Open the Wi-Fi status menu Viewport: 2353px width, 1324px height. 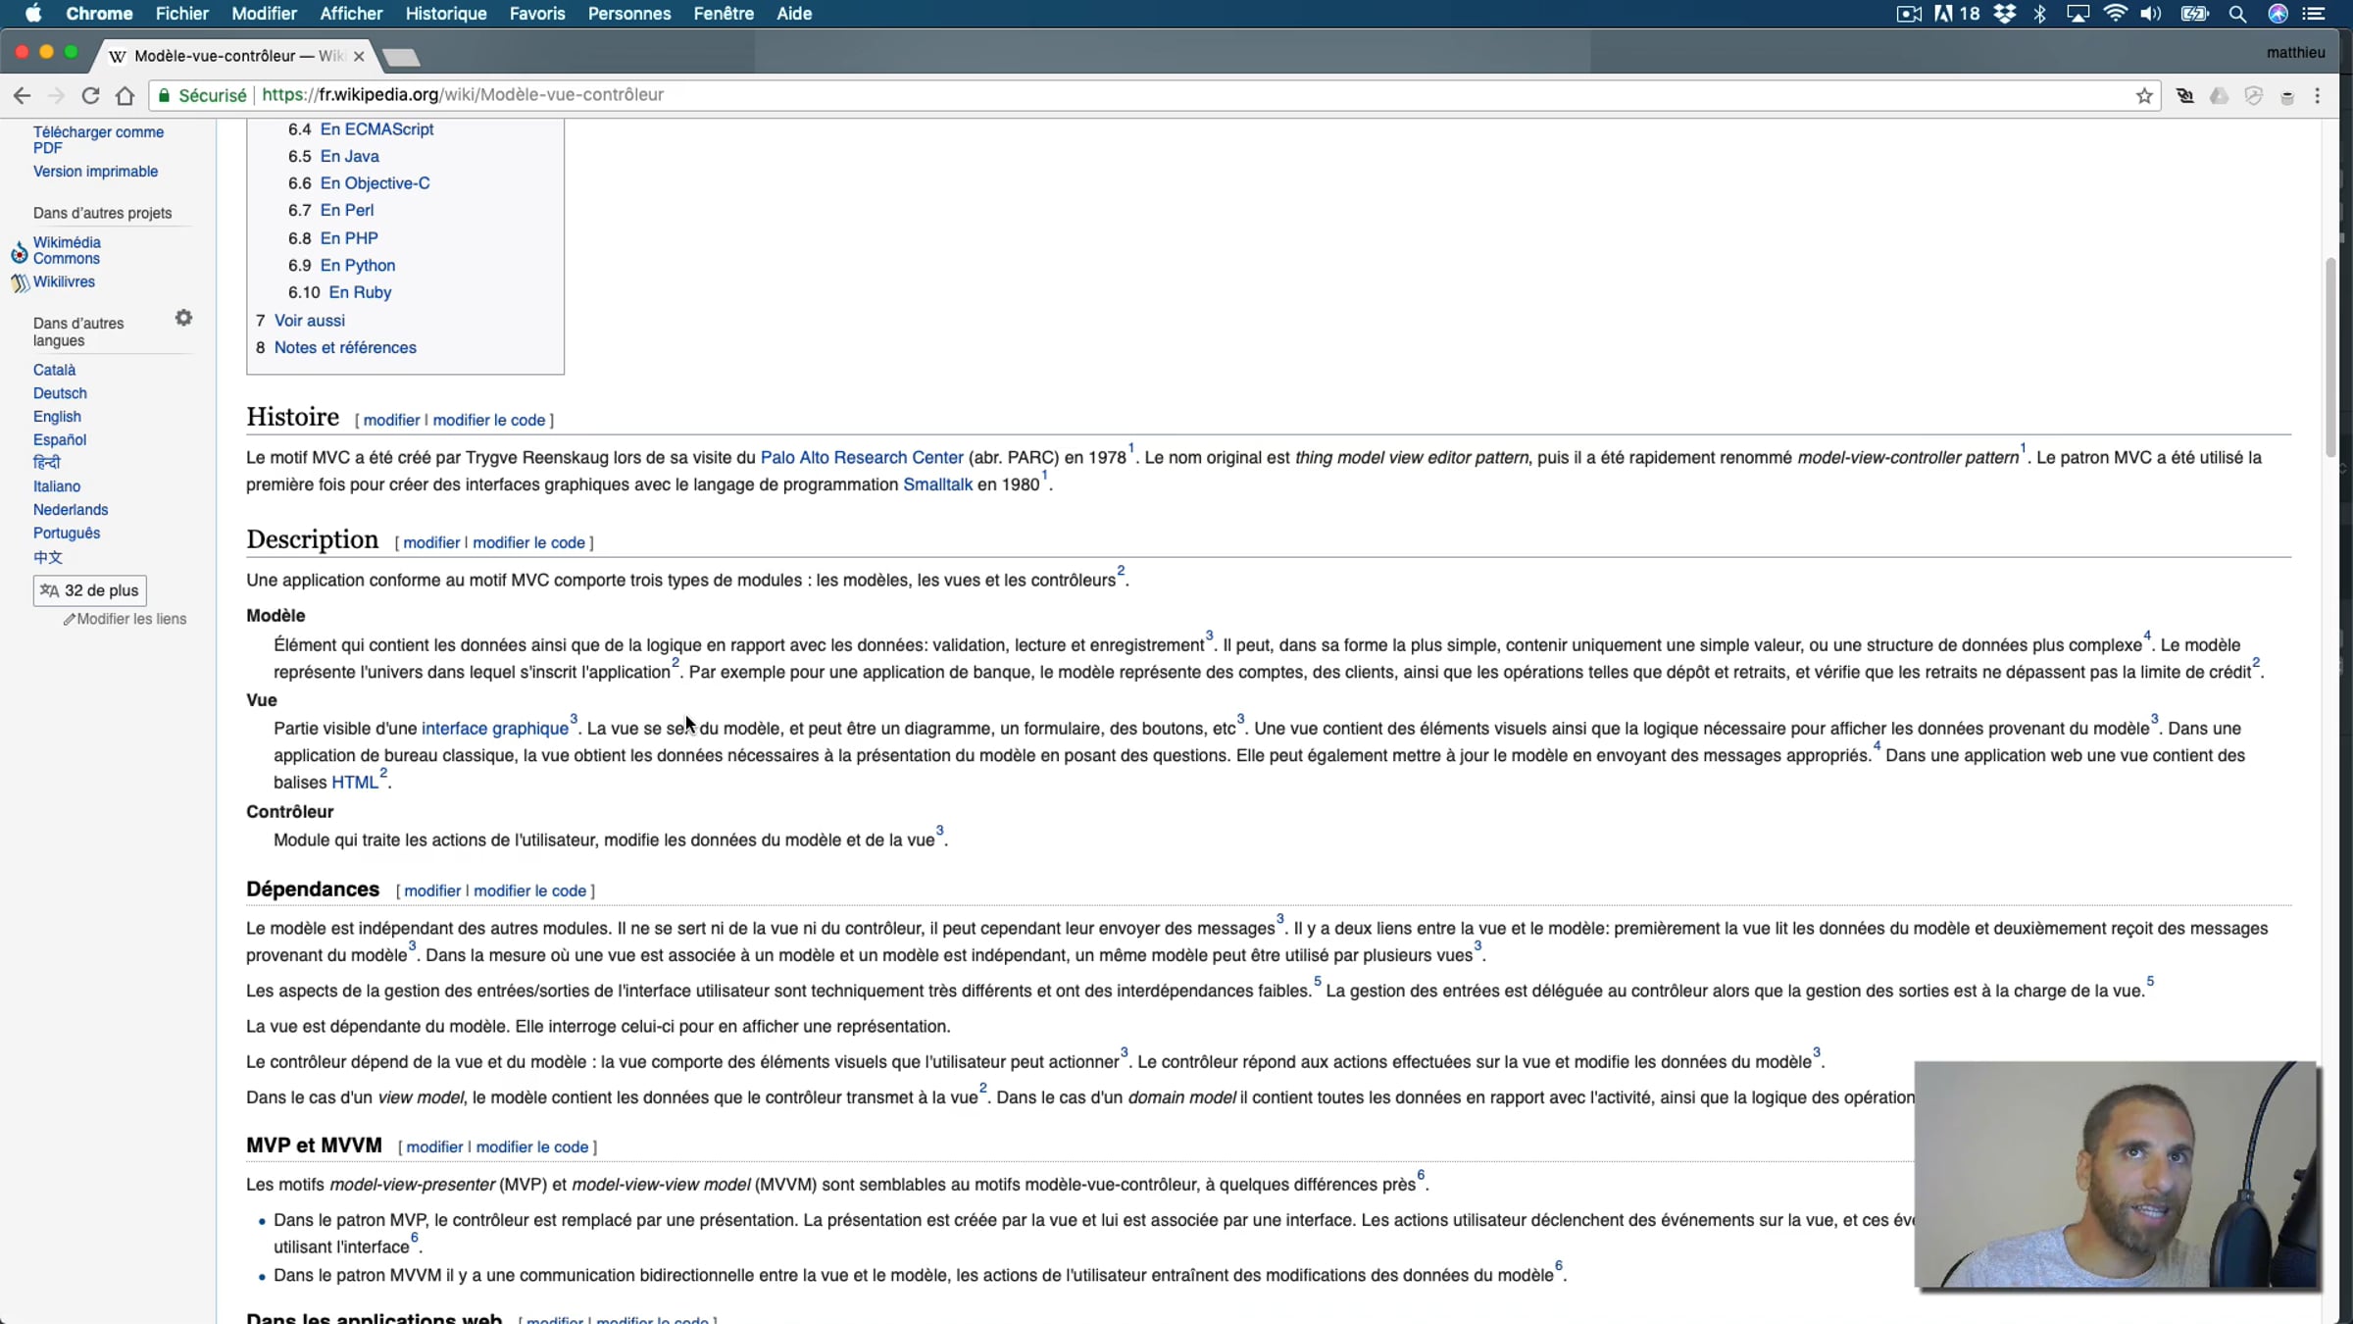2115,14
